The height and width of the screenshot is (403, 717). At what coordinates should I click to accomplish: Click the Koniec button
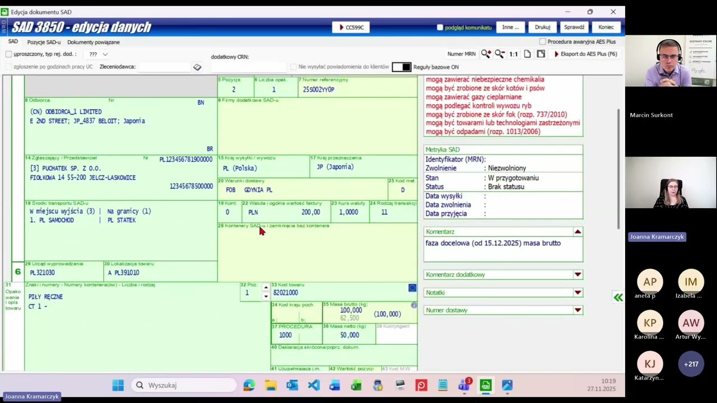(606, 27)
